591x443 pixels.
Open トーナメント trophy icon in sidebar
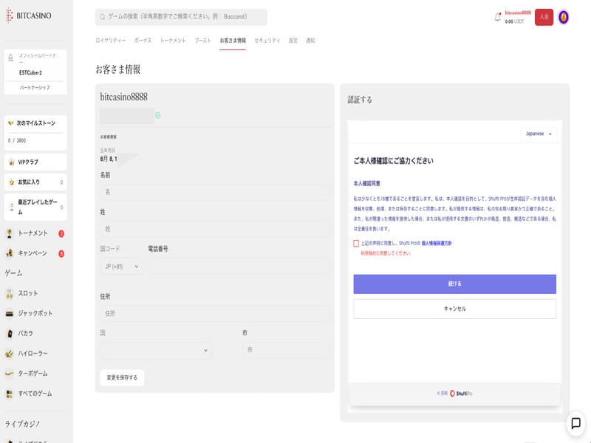(10, 233)
